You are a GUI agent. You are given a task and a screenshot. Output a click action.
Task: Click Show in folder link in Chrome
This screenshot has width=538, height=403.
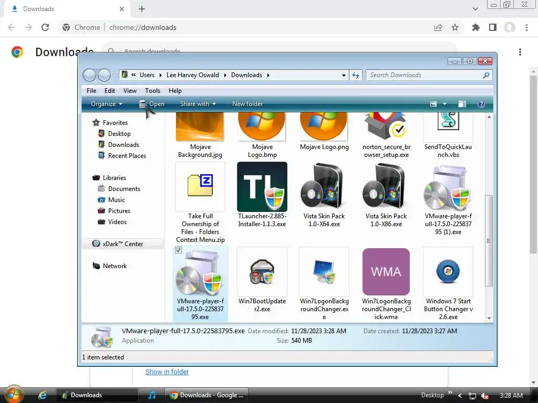click(x=167, y=372)
